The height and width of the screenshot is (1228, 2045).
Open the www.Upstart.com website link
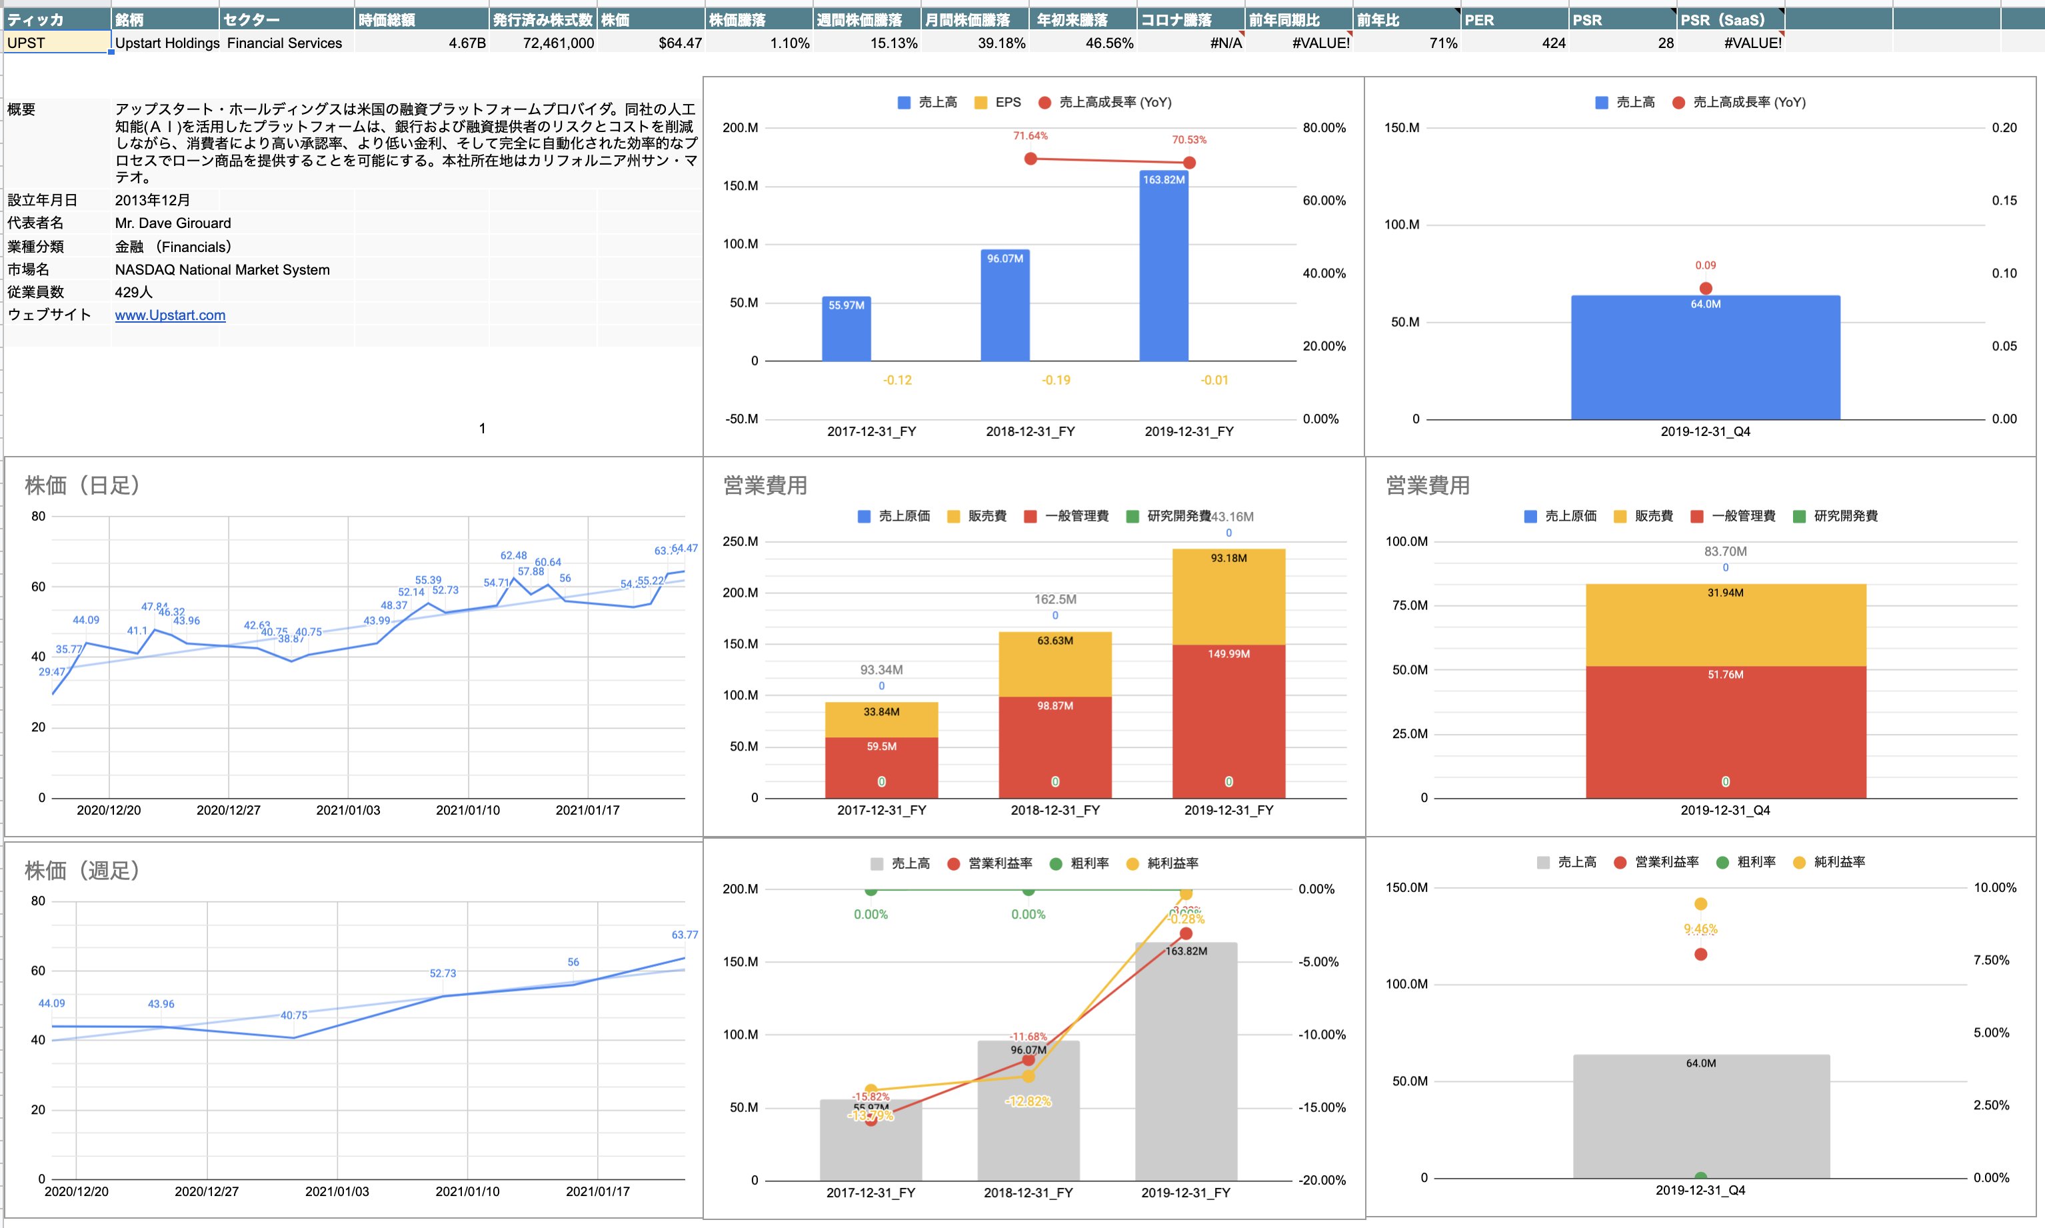(169, 315)
